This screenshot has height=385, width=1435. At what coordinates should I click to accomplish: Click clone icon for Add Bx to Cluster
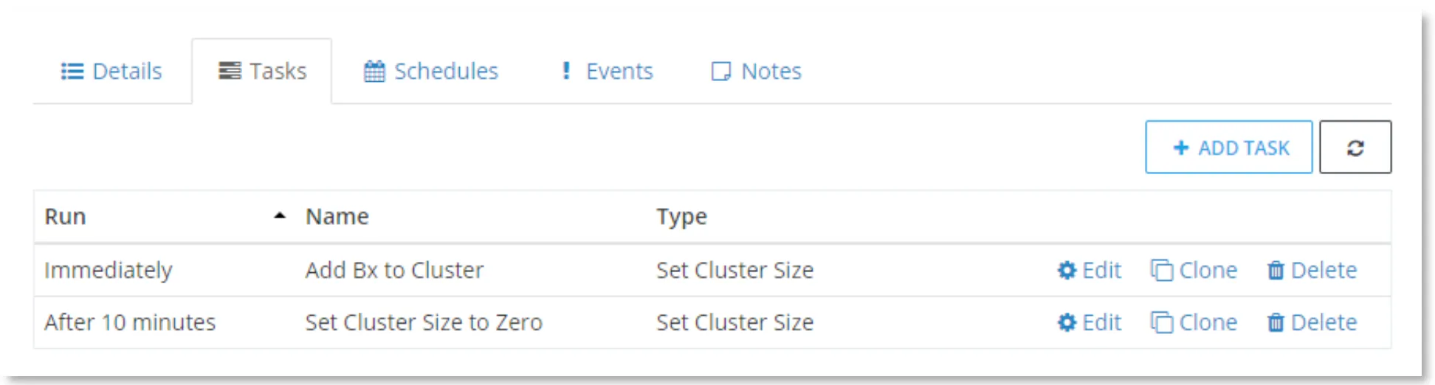[x=1162, y=271]
